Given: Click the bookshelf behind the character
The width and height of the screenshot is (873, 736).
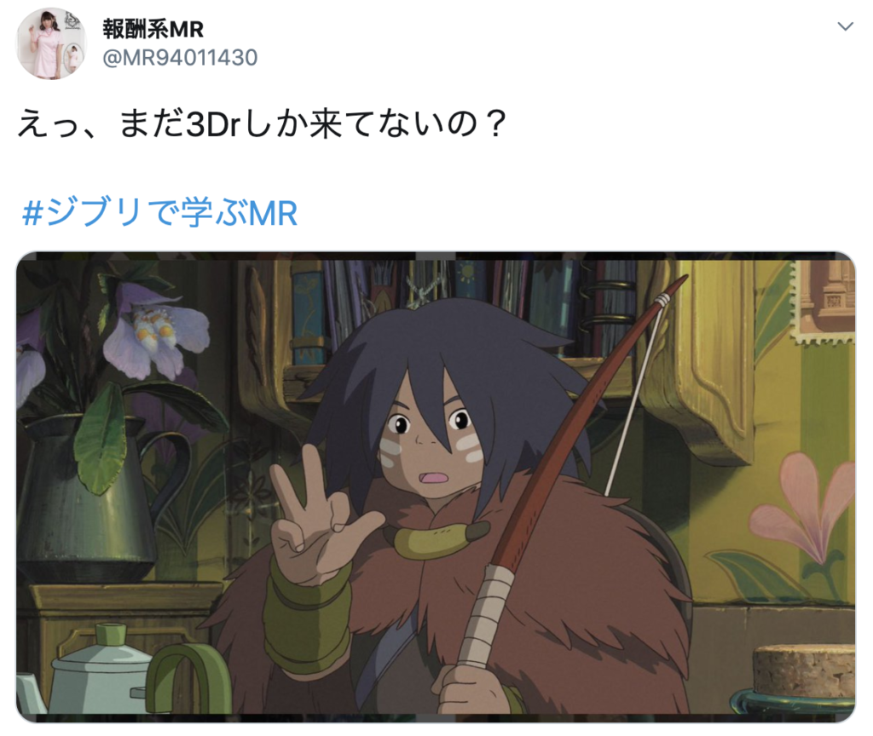Looking at the screenshot, I should [462, 312].
